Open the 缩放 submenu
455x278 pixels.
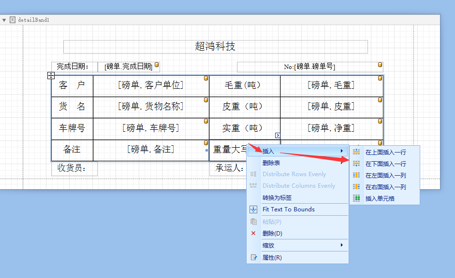tap(297, 246)
